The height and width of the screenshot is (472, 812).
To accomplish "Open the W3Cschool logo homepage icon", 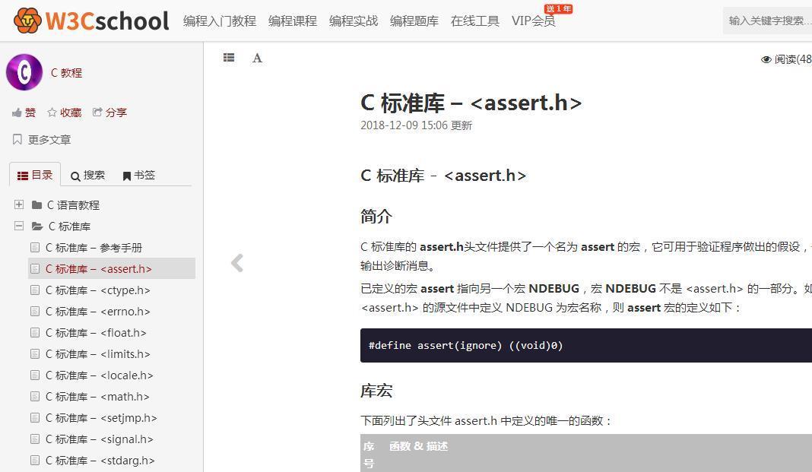I will [27, 20].
